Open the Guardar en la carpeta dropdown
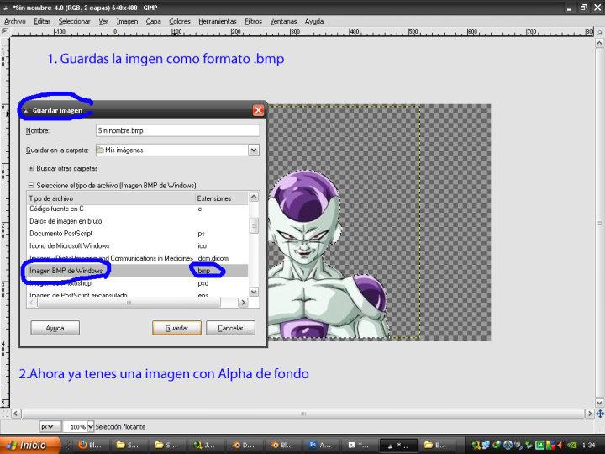 coord(254,150)
